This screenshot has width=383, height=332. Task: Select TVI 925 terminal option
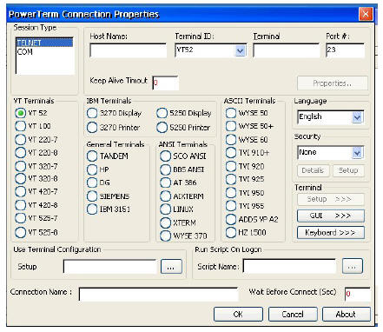231,179
